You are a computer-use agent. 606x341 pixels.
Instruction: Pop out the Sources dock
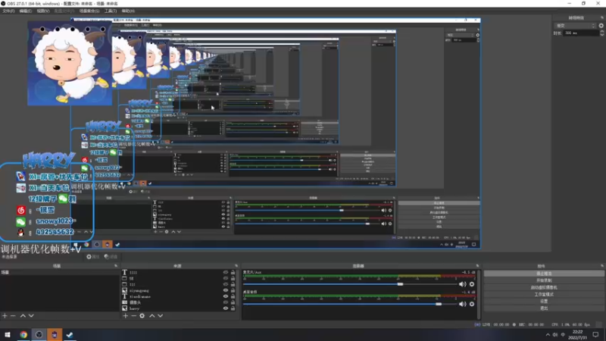(x=236, y=266)
